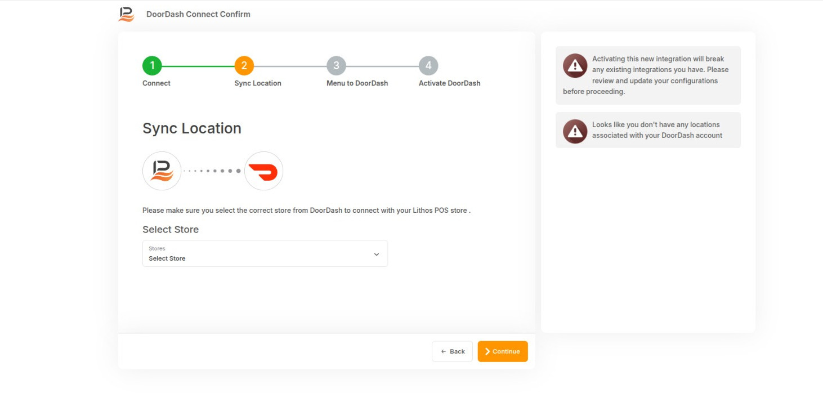Click the 'Please make sure you select' instruction text
Screen dimensions: 823x420
306,211
